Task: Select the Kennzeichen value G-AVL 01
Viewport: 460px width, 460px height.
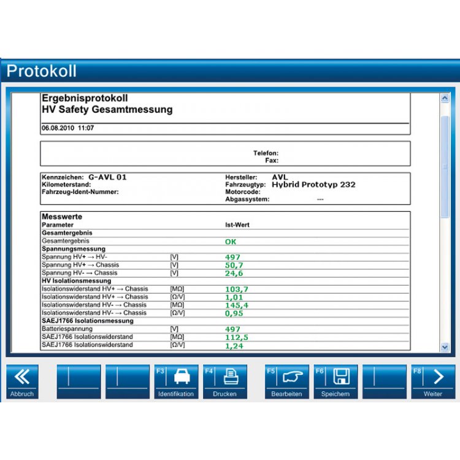Action: tap(107, 177)
